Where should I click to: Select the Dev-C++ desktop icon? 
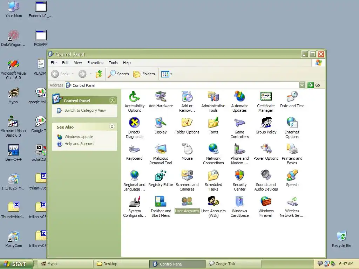pos(14,153)
